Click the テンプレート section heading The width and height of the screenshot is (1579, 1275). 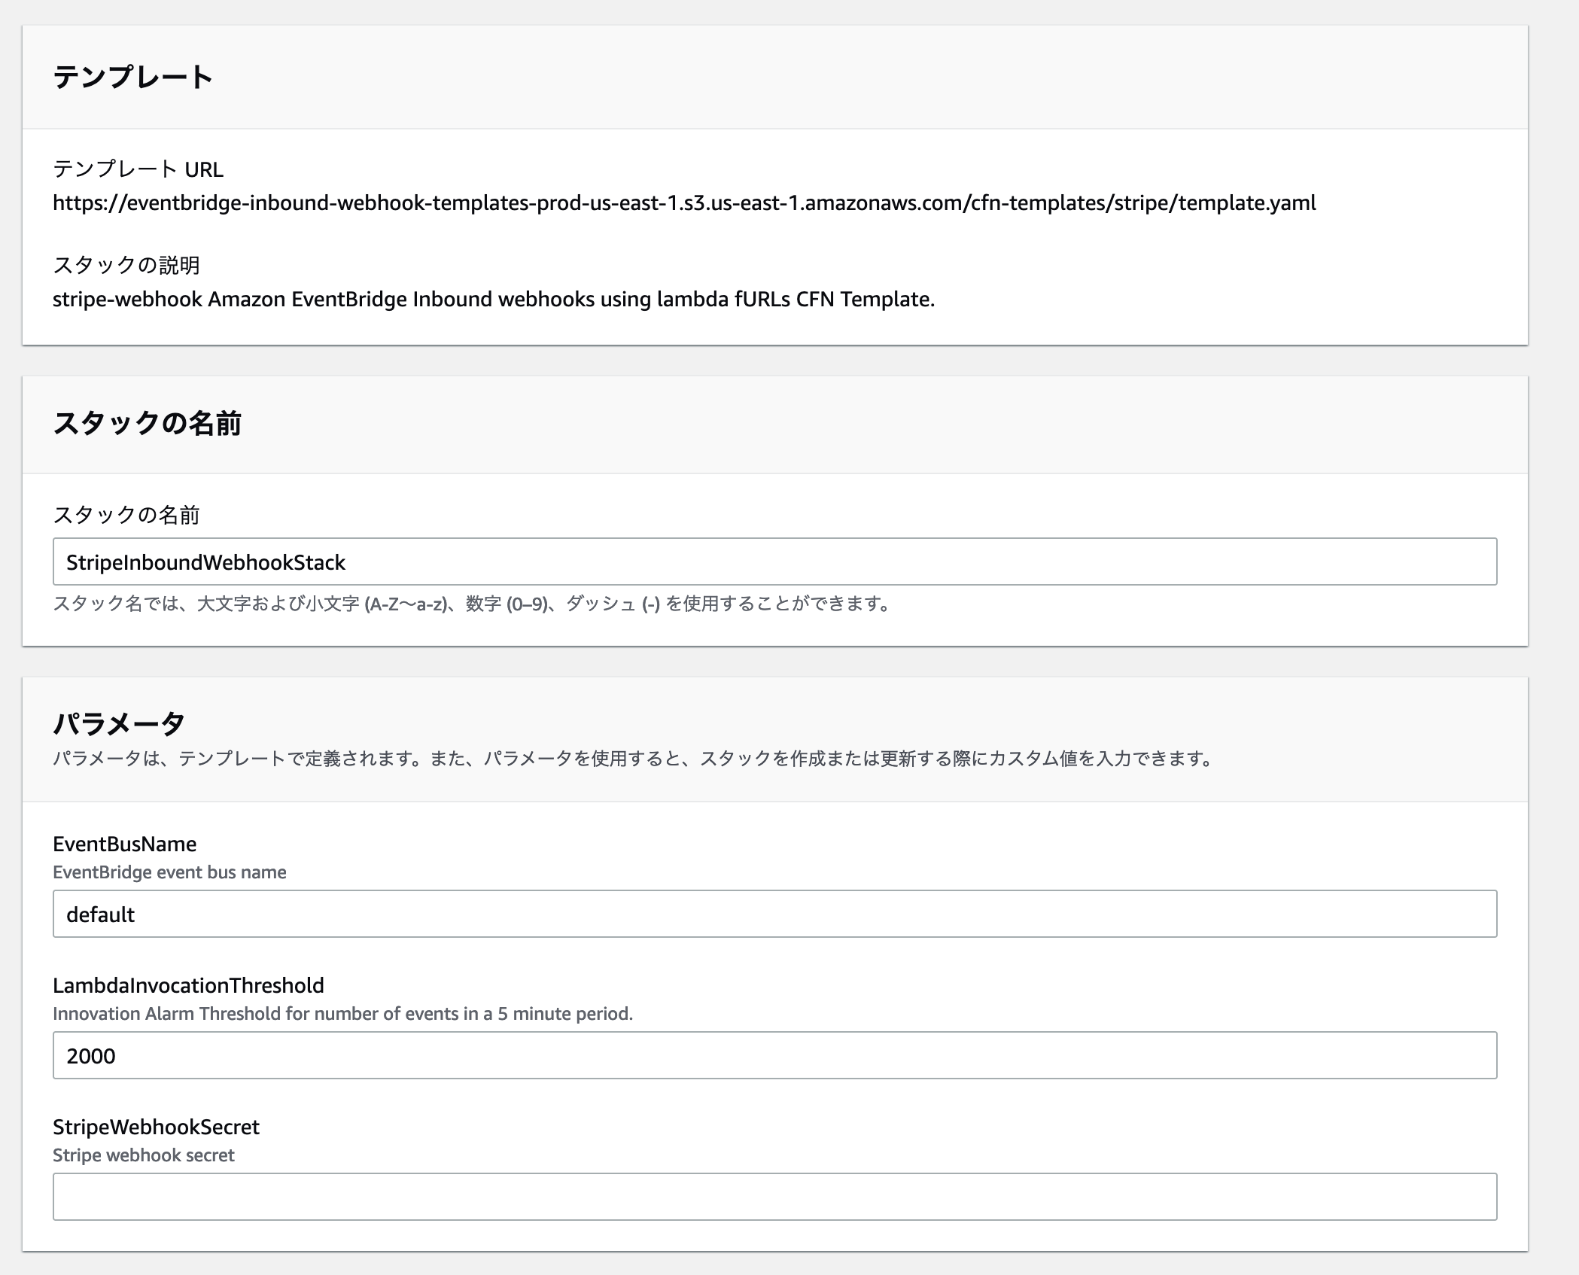(133, 77)
